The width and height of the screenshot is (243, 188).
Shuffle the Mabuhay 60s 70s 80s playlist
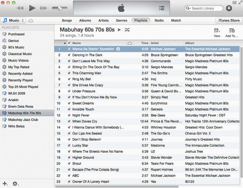[x=127, y=30]
